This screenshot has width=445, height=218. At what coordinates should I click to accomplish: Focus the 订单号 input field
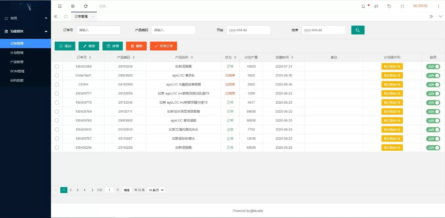[x=98, y=30]
